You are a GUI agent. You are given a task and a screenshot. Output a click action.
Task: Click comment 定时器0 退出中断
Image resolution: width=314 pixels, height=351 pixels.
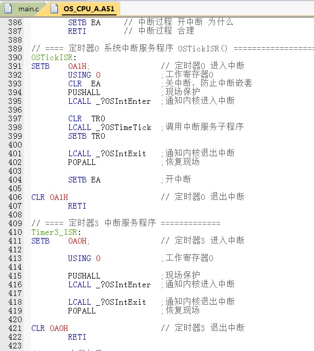click(203, 196)
